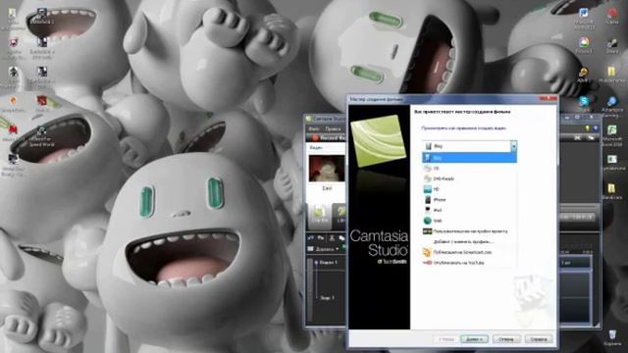Choose the DVD-Ready preset
The height and width of the screenshot is (353, 628).
click(x=469, y=178)
